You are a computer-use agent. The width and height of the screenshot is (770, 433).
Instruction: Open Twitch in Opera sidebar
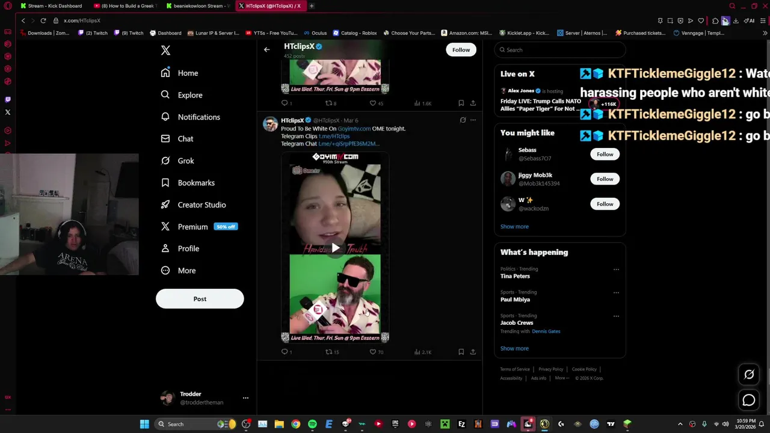point(8,99)
